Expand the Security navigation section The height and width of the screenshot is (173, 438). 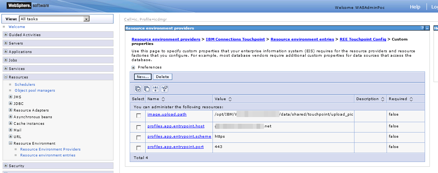click(x=6, y=166)
